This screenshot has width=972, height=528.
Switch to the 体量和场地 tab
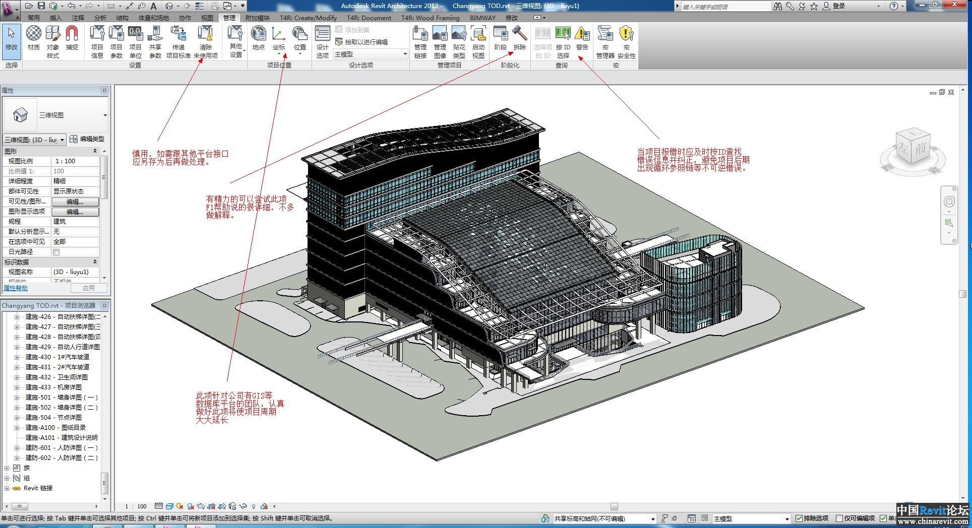pyautogui.click(x=154, y=18)
